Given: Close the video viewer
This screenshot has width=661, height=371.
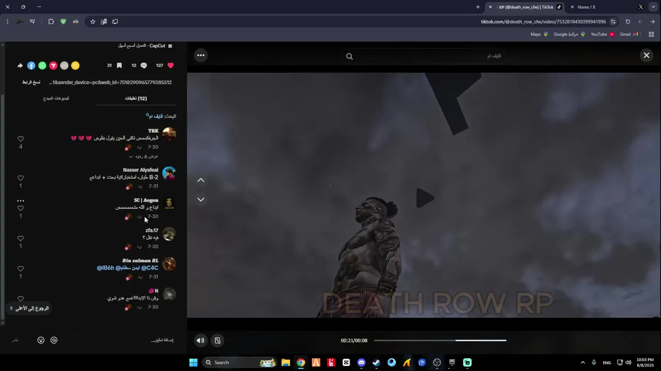Looking at the screenshot, I should click(647, 55).
